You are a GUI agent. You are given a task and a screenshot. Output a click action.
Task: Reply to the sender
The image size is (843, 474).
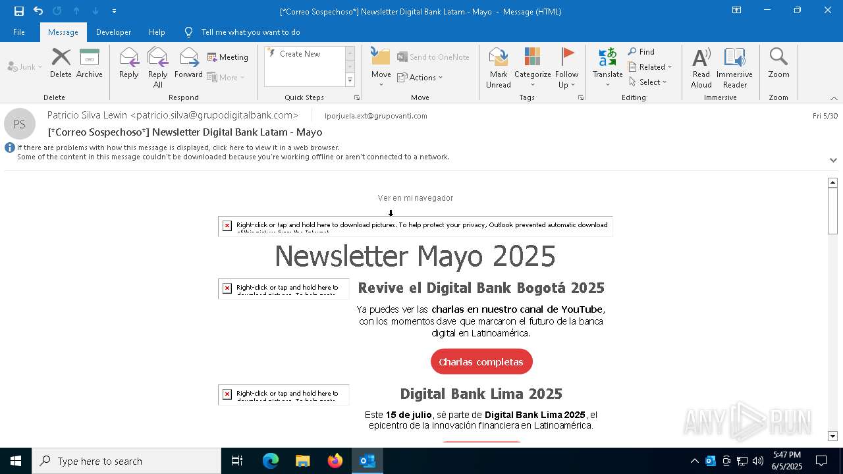pos(128,63)
